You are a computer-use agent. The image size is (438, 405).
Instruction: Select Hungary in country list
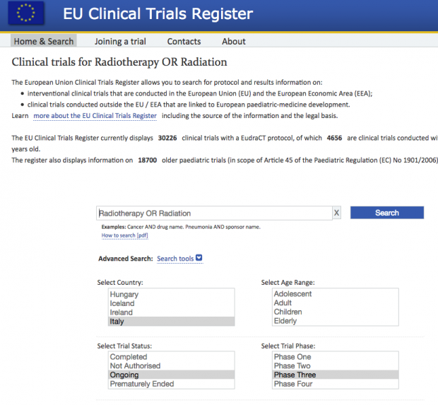pyautogui.click(x=171, y=294)
